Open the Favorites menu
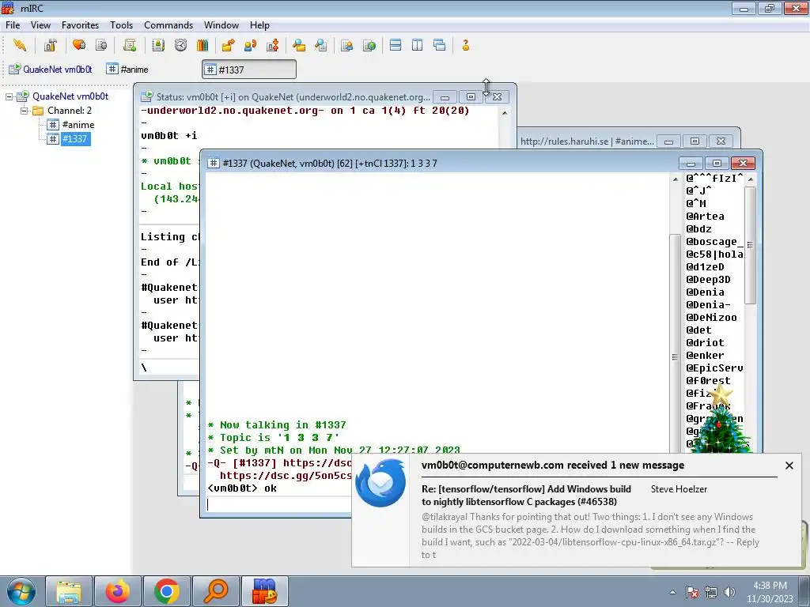810x607 pixels. [x=80, y=25]
